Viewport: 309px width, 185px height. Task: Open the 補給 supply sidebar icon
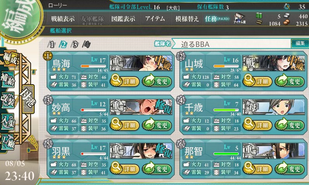(7, 80)
